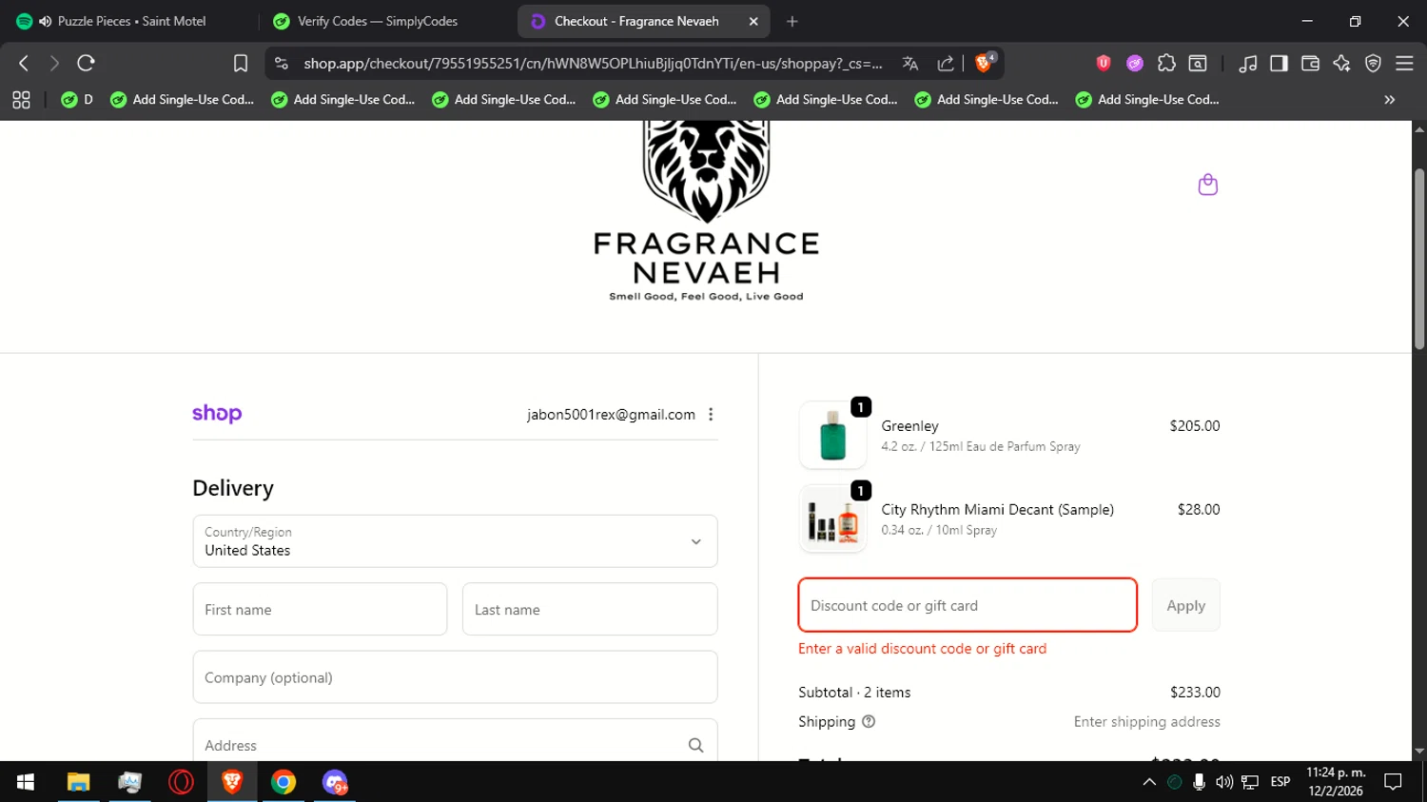
Task: Open Chrome from the taskbar
Action: tap(283, 782)
